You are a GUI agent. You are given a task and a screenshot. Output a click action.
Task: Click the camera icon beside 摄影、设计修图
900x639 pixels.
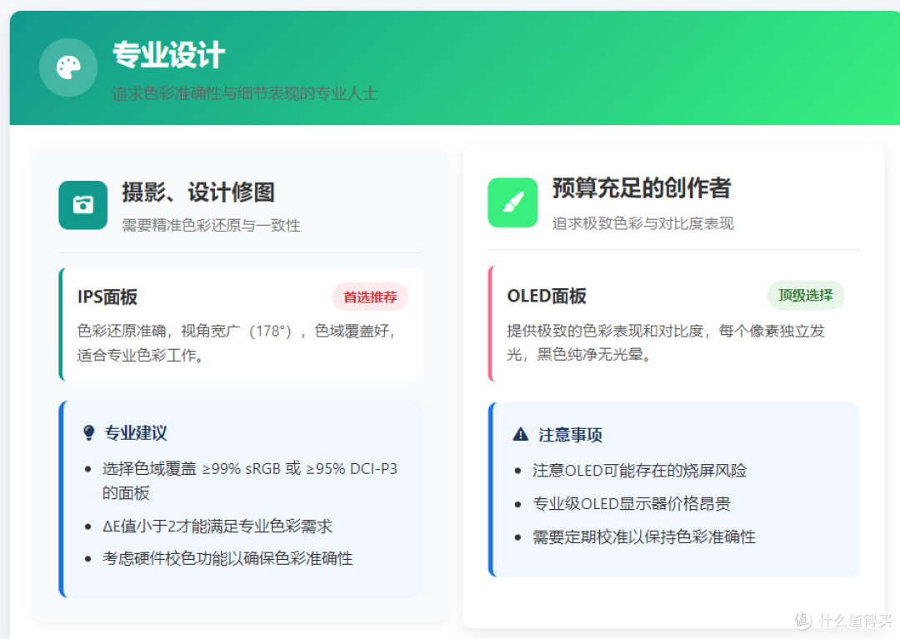coord(83,205)
